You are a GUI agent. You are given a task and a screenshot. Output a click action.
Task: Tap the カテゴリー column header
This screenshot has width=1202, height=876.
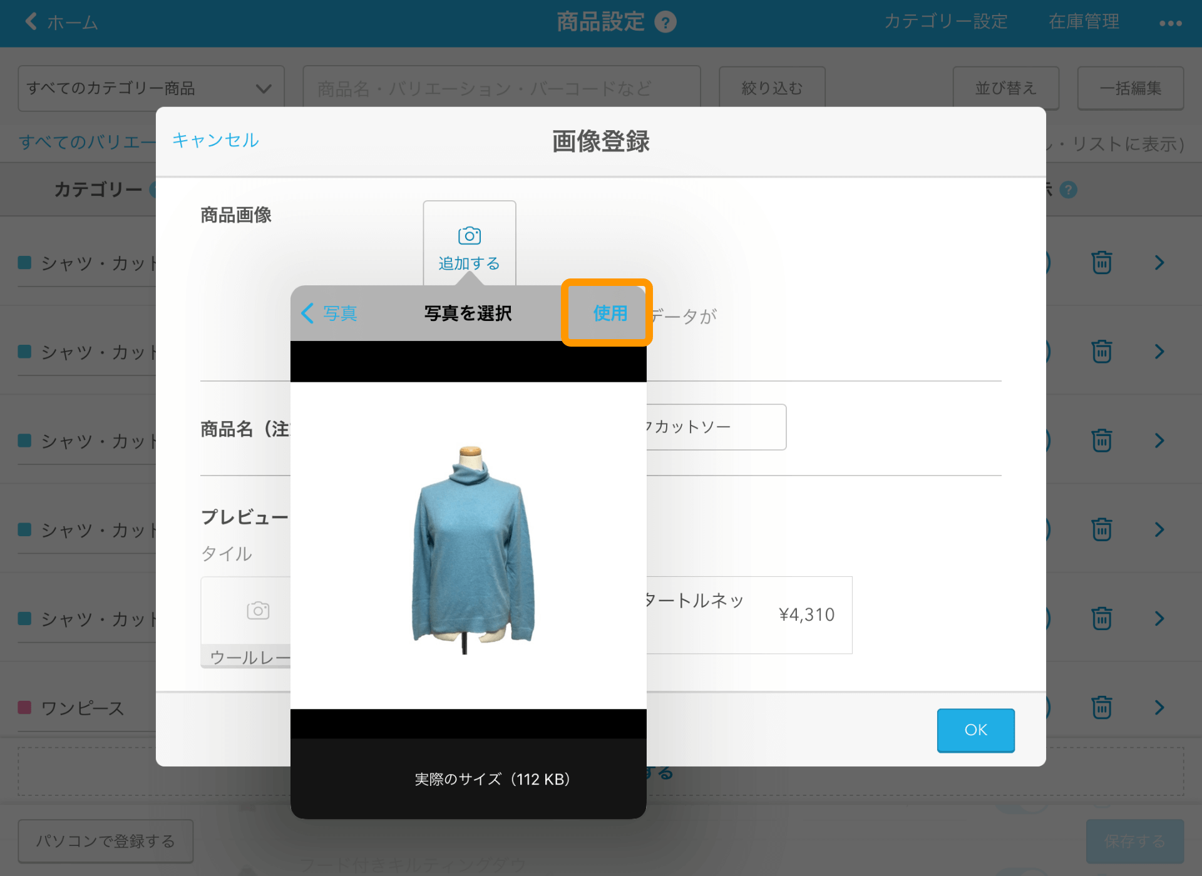98,189
